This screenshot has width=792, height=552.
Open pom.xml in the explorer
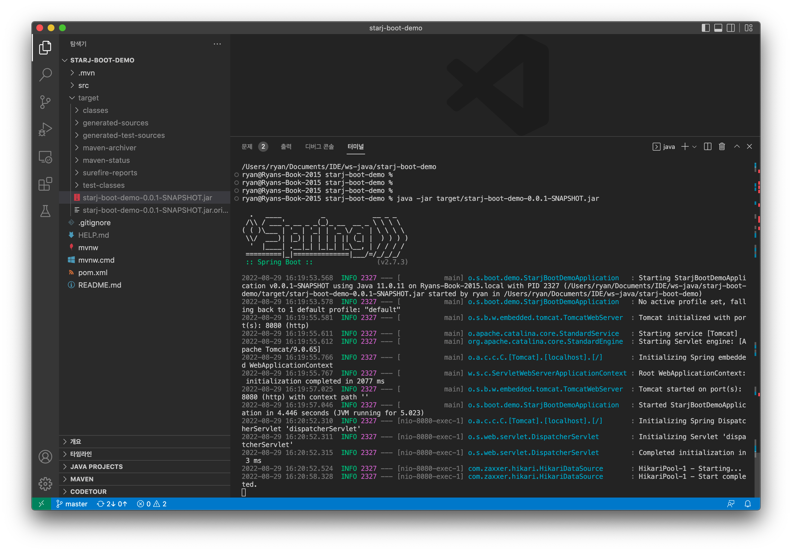tap(92, 273)
